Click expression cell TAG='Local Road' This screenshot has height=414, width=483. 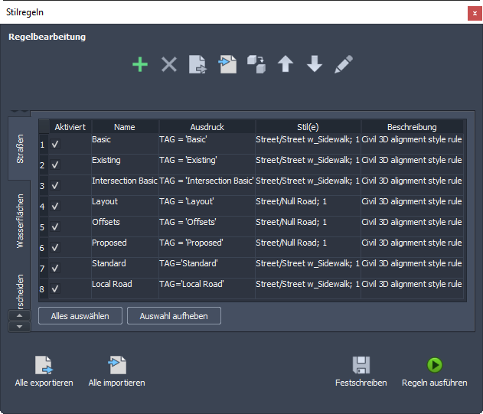pos(207,288)
